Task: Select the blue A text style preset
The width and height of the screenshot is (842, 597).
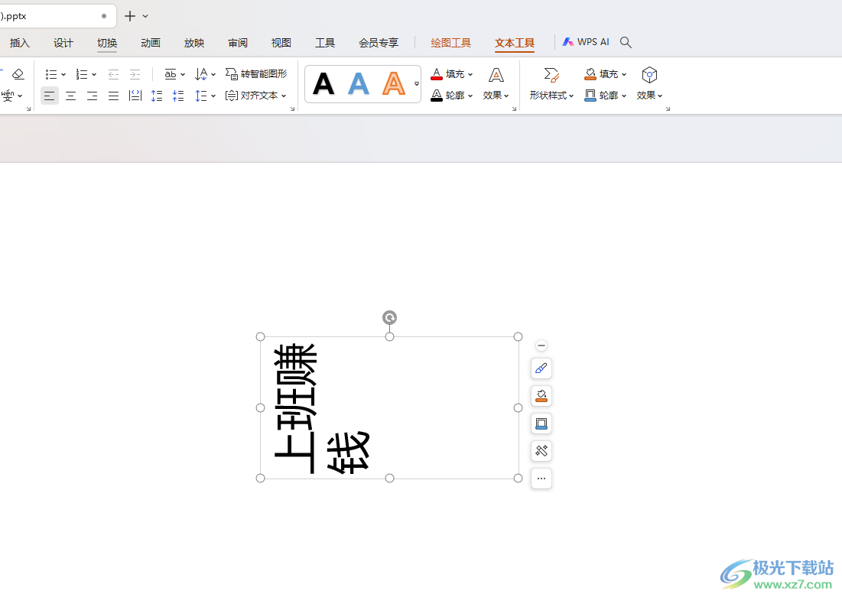Action: [359, 84]
